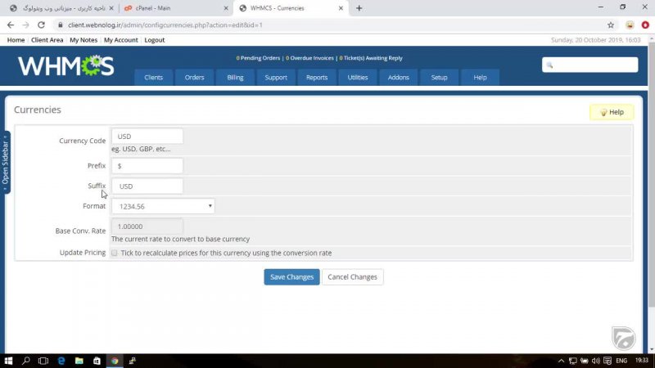Screen dimensions: 655x368
Task: Close the cPanel - Main tab
Action: click(x=226, y=8)
